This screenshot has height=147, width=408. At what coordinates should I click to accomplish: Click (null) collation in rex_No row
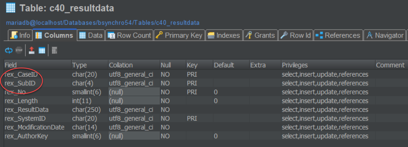point(134,92)
